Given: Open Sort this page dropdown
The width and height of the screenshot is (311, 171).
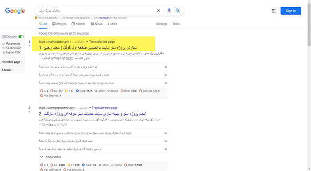Looking at the screenshot, I should (12, 62).
